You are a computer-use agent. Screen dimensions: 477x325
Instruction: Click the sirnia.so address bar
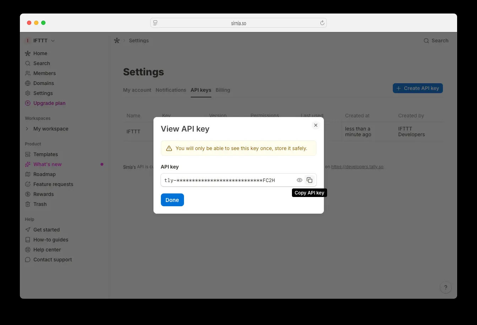click(238, 23)
